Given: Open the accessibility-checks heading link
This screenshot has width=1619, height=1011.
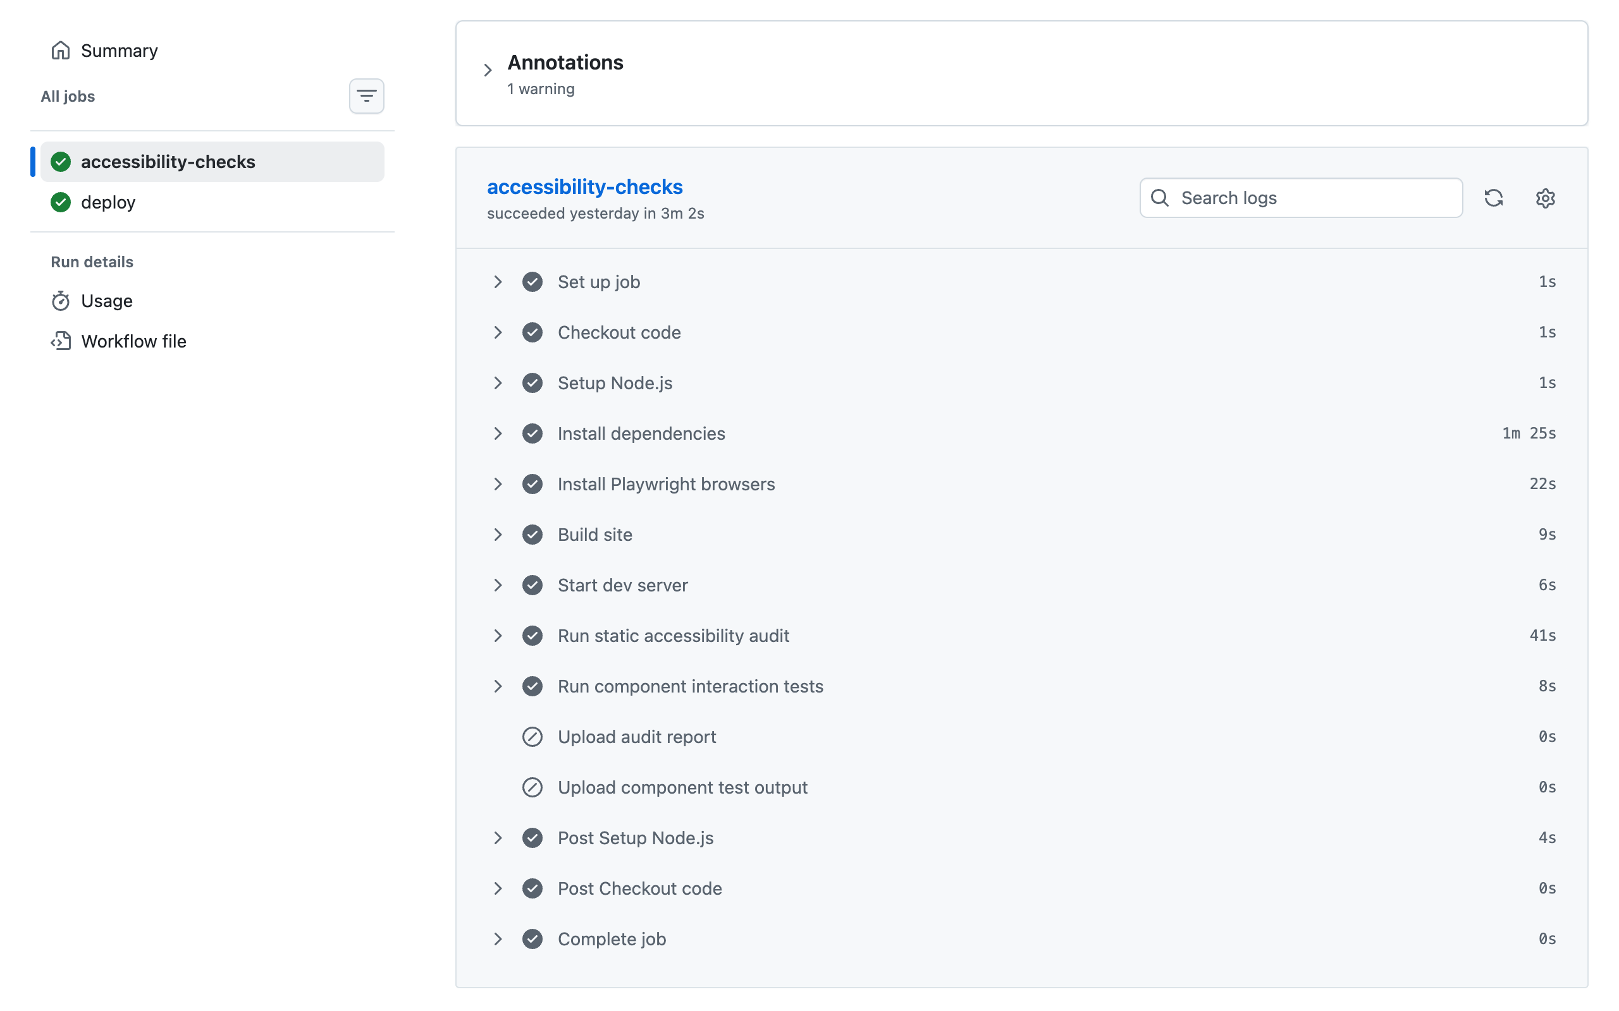Looking at the screenshot, I should (584, 186).
